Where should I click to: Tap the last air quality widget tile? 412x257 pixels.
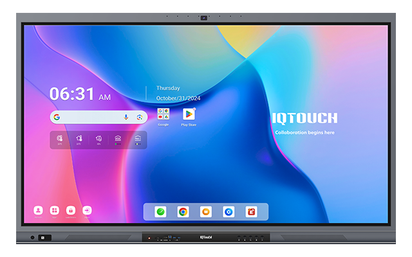coord(137,139)
